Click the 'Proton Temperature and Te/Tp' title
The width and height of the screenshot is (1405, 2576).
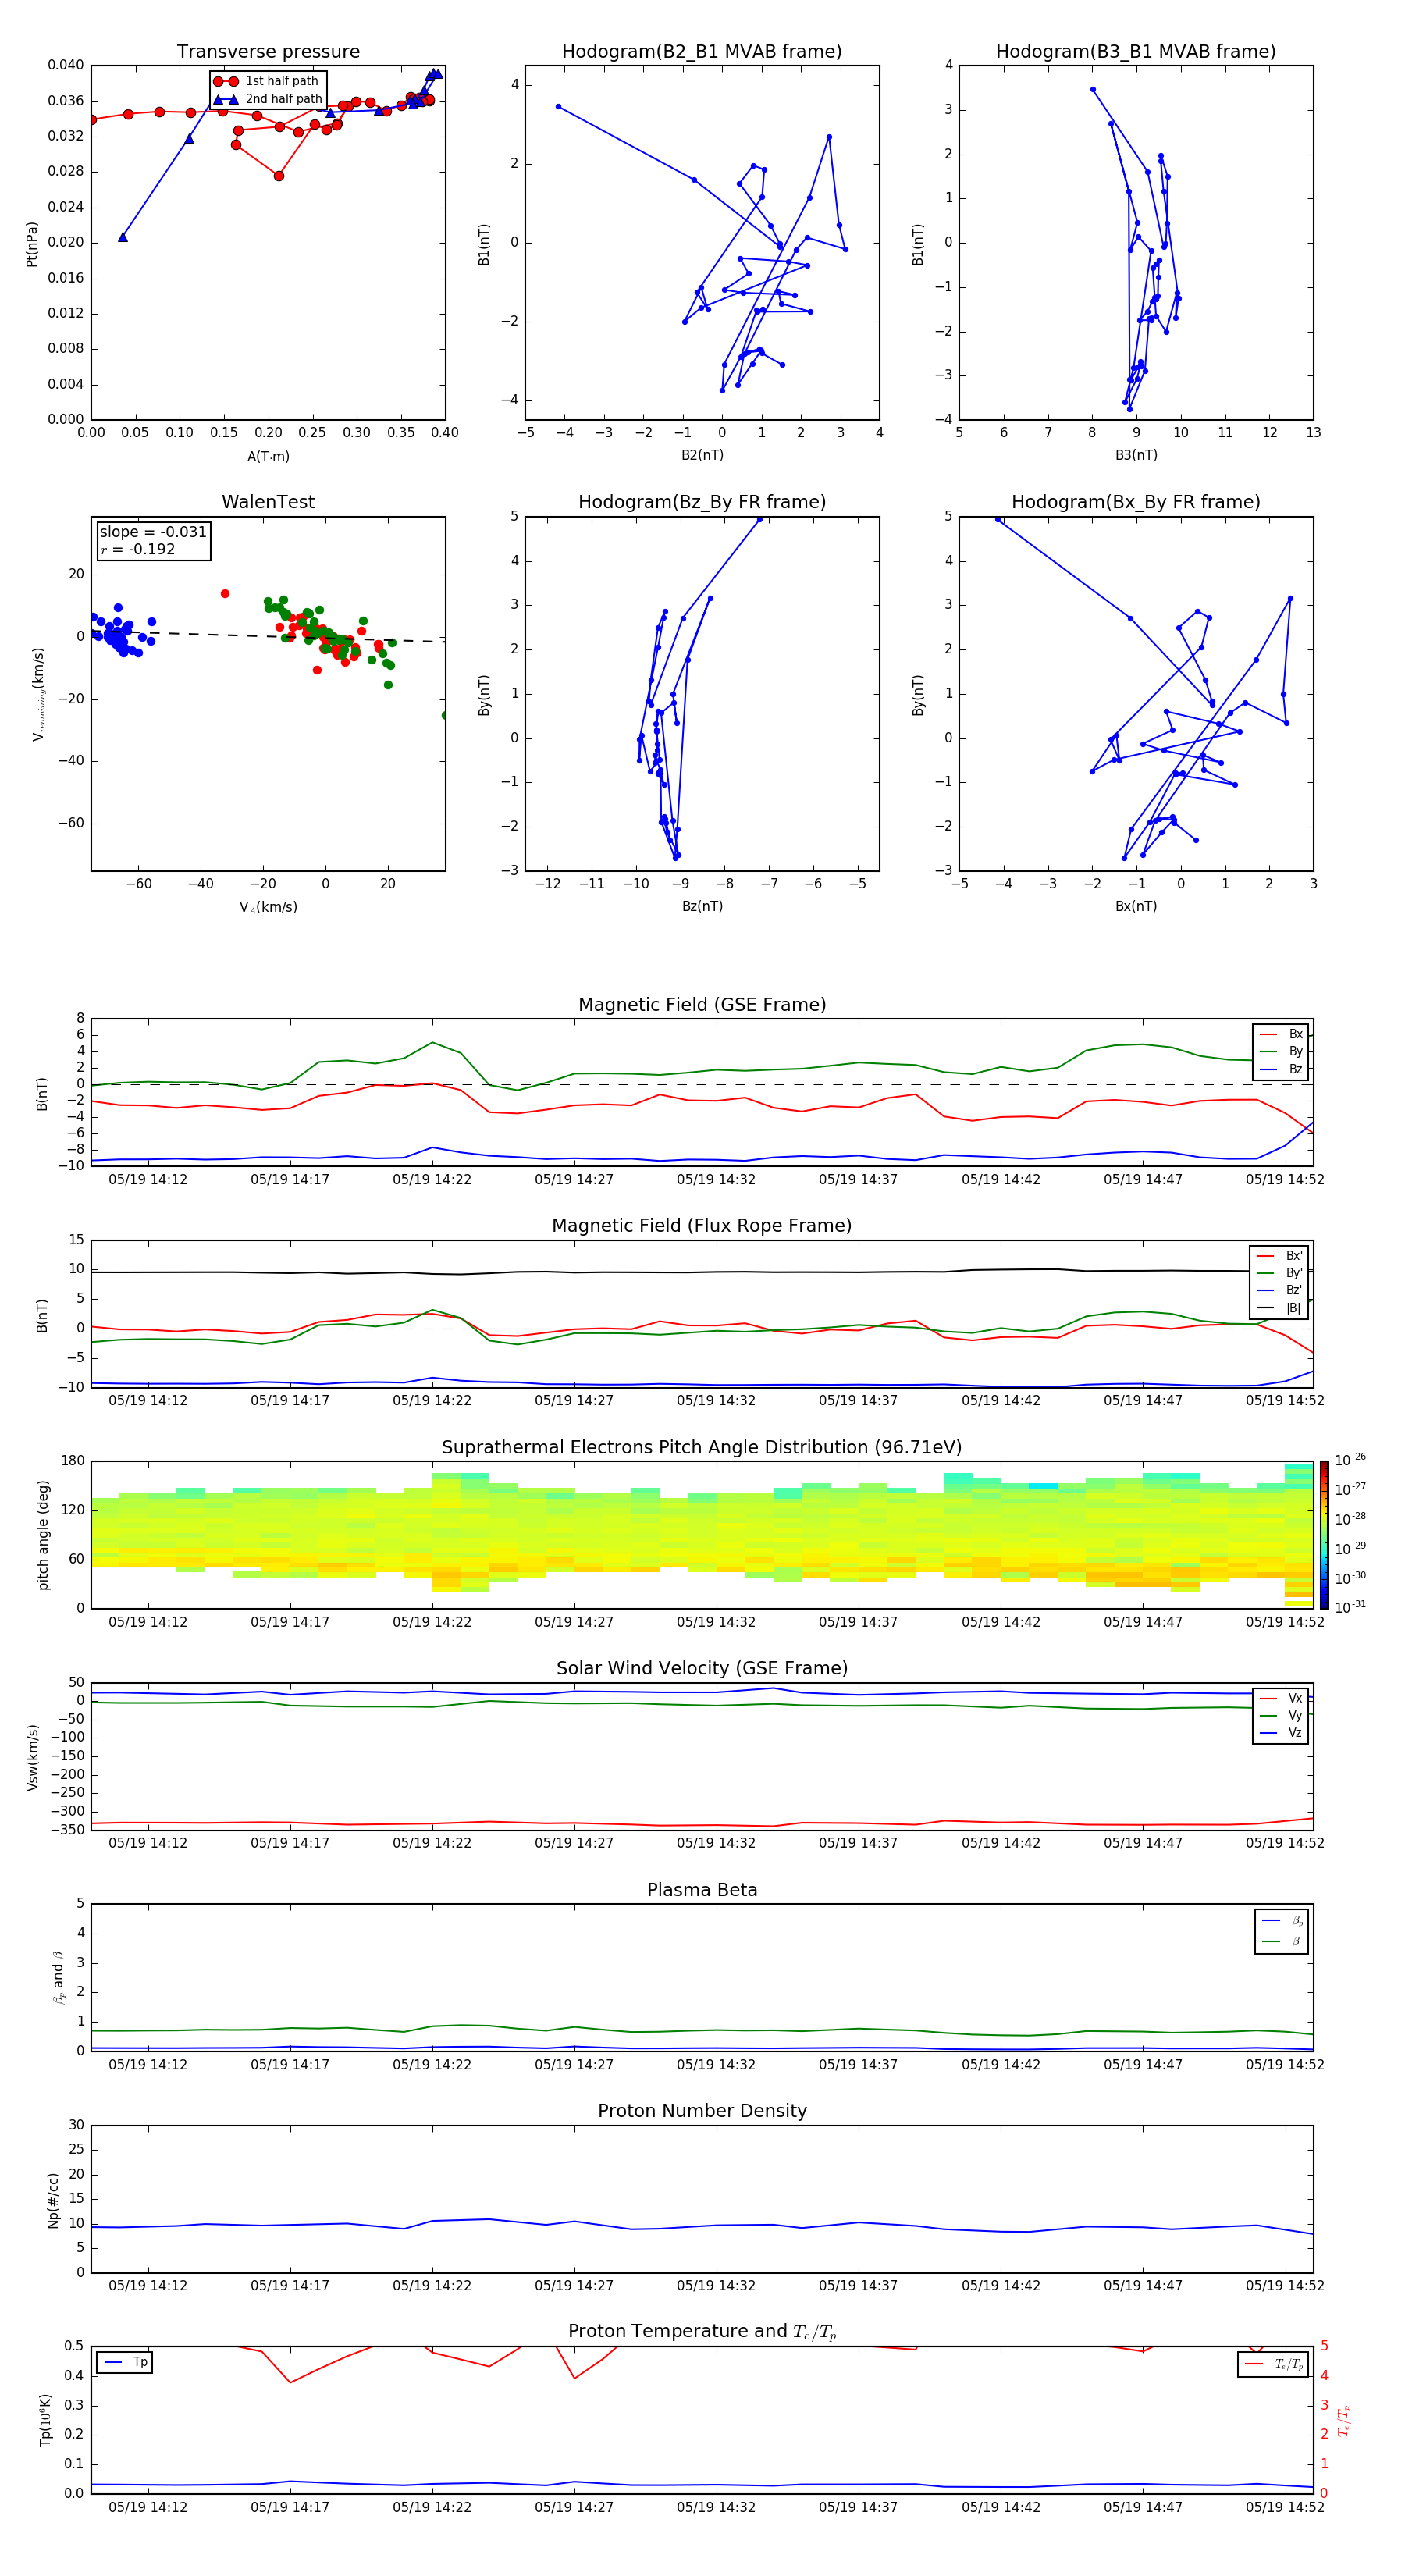pyautogui.click(x=702, y=2332)
